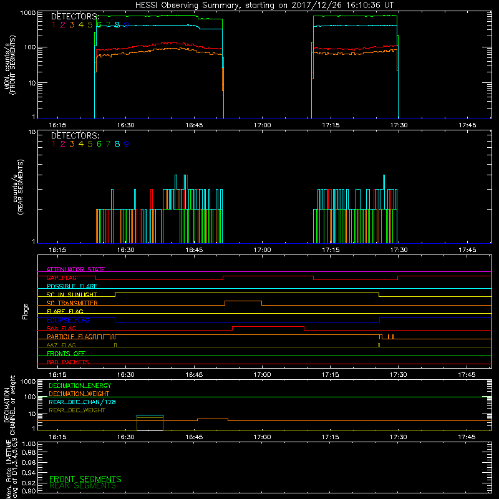499x499 pixels.
Task: Select detector 9 in the rear segments legend
Action: tap(127, 144)
